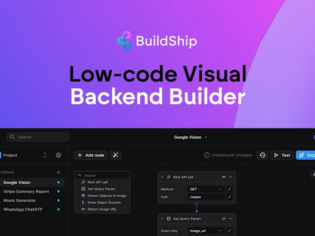Open more options on Get Query Param node

[231, 219]
